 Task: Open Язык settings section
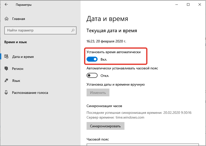pyautogui.click(x=40, y=81)
